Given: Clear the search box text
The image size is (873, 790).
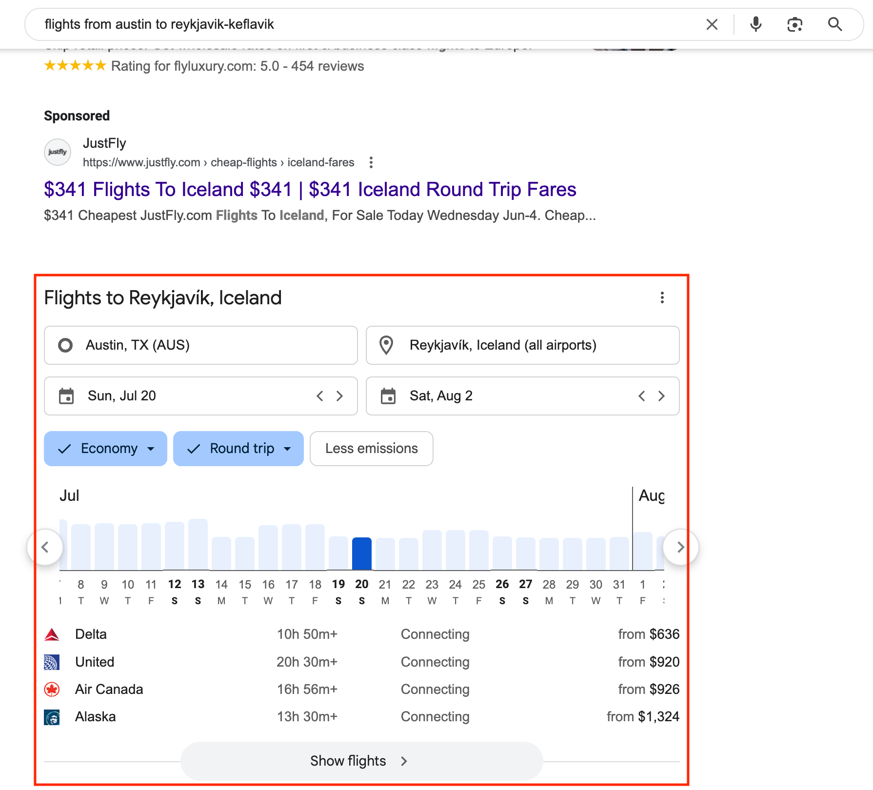Looking at the screenshot, I should coord(712,24).
